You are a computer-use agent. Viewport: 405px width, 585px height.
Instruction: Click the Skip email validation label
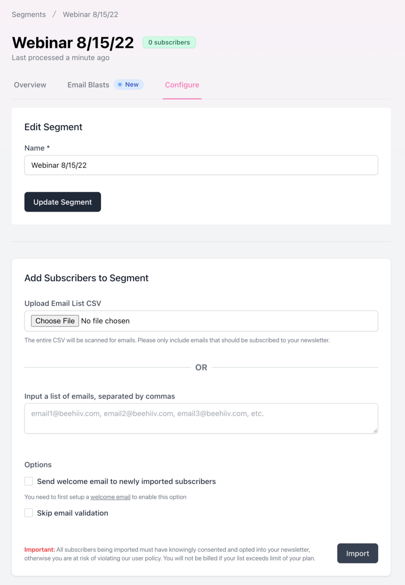click(x=73, y=513)
